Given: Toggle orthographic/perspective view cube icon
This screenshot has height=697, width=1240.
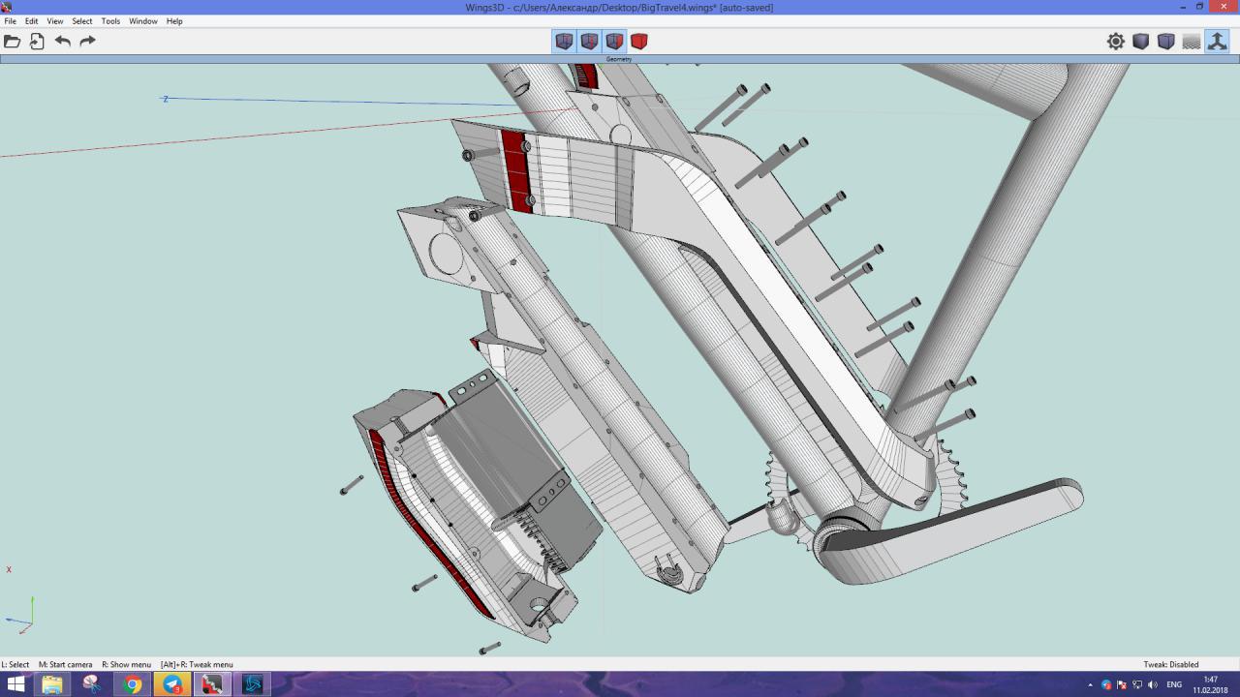Looking at the screenshot, I should click(x=1166, y=41).
